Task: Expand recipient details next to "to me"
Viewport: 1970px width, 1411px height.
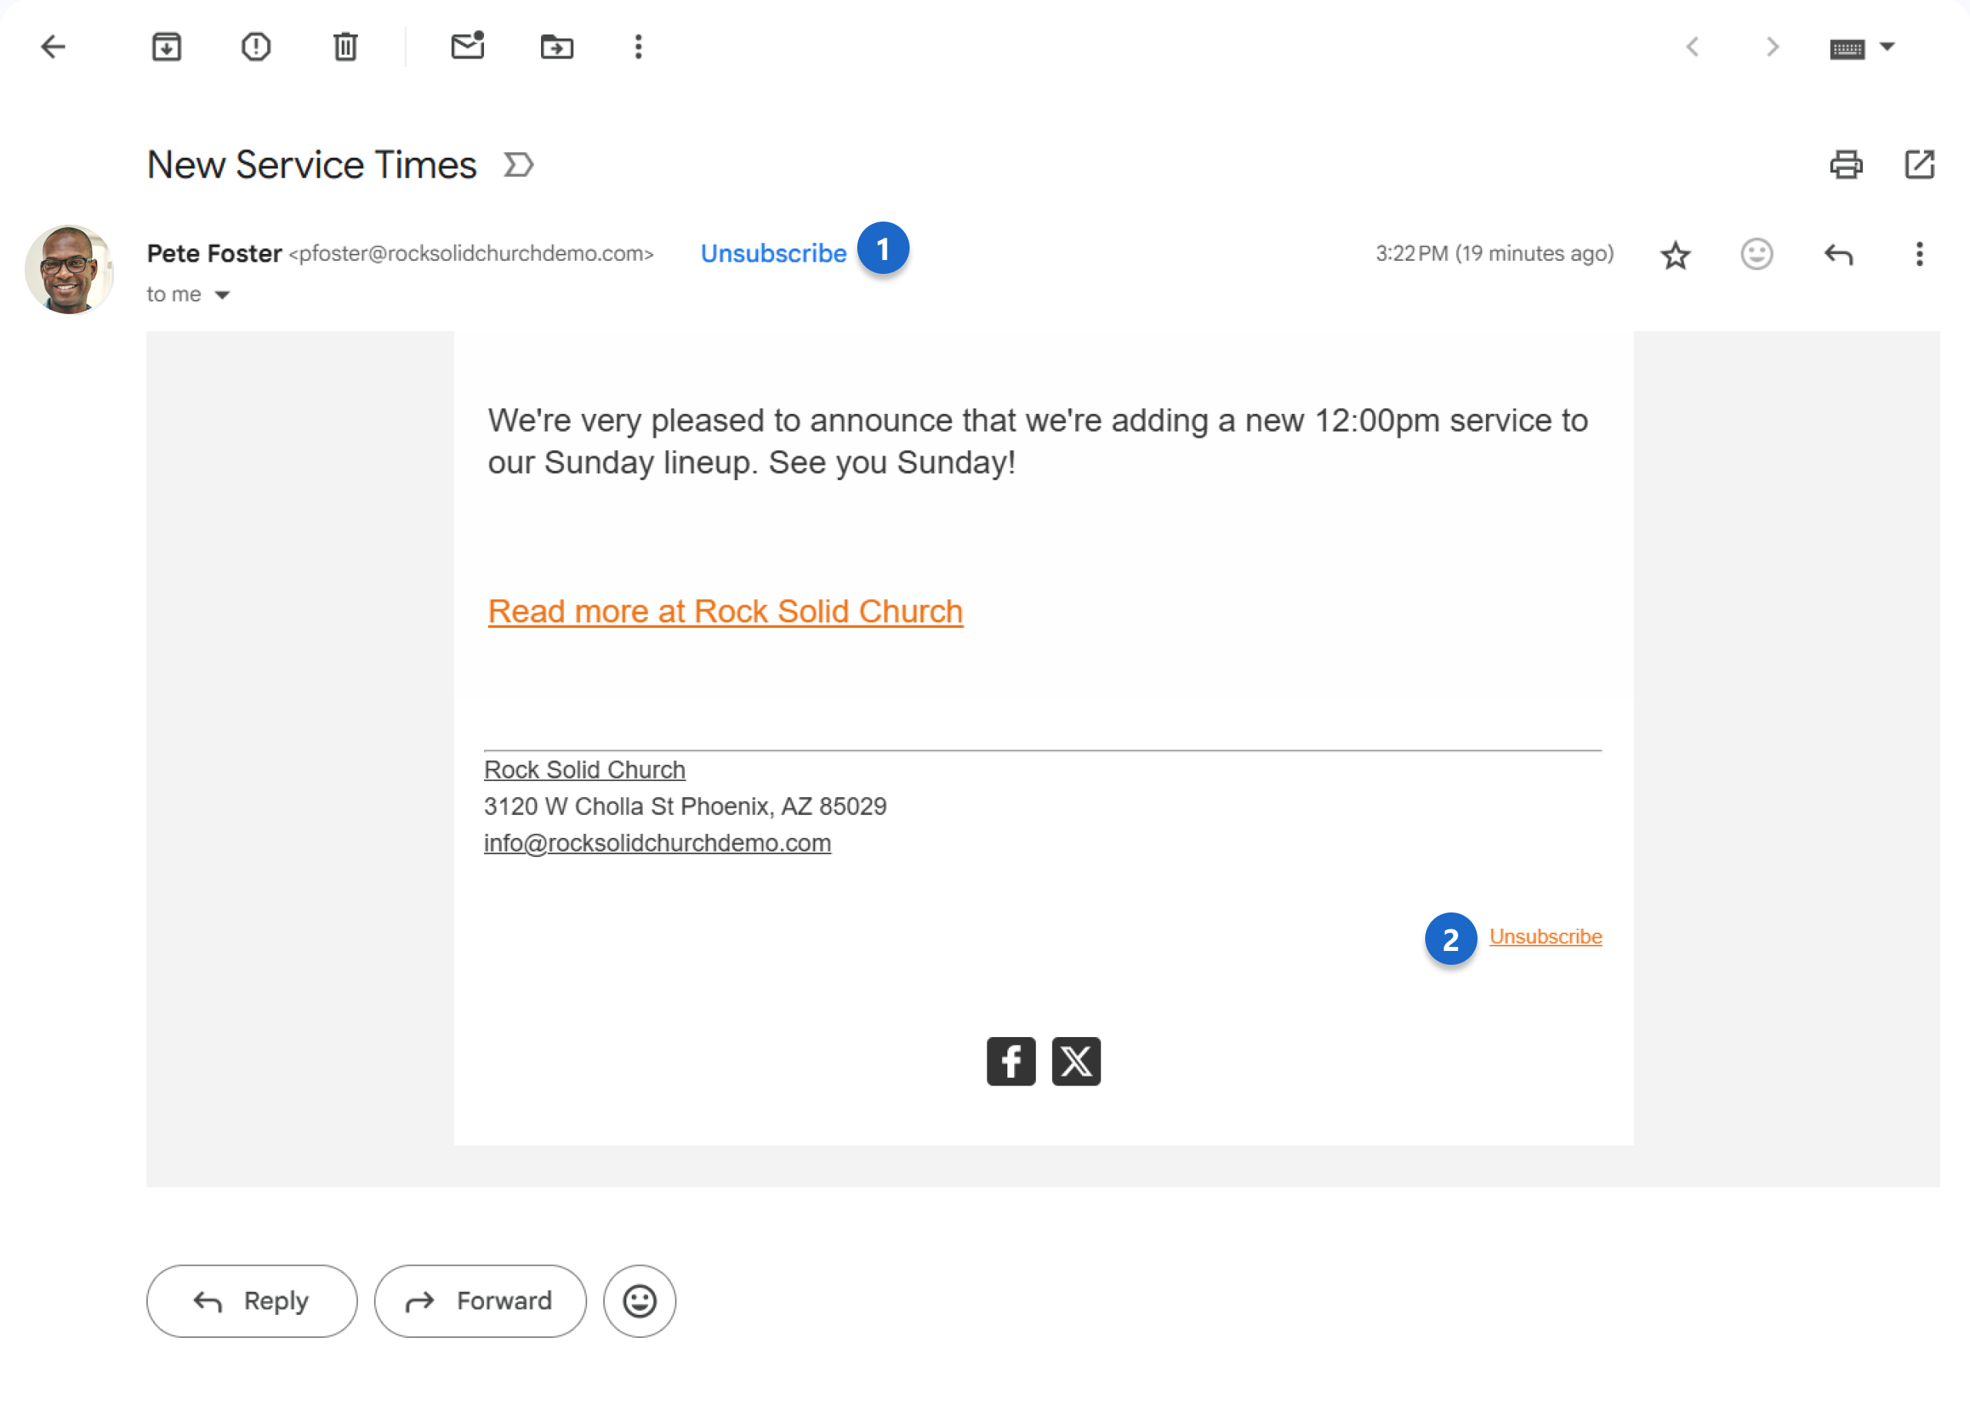Action: (x=222, y=295)
